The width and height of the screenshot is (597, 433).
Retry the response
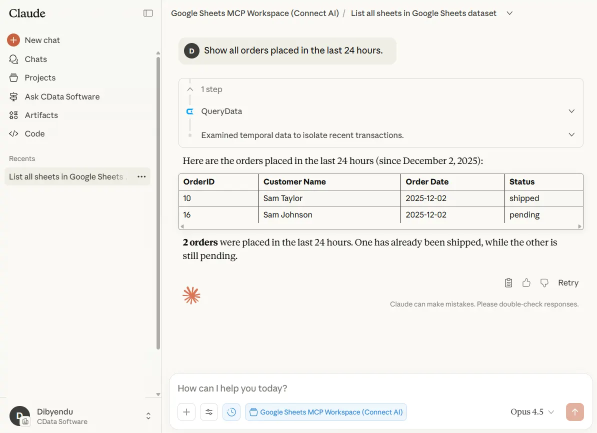click(x=568, y=283)
